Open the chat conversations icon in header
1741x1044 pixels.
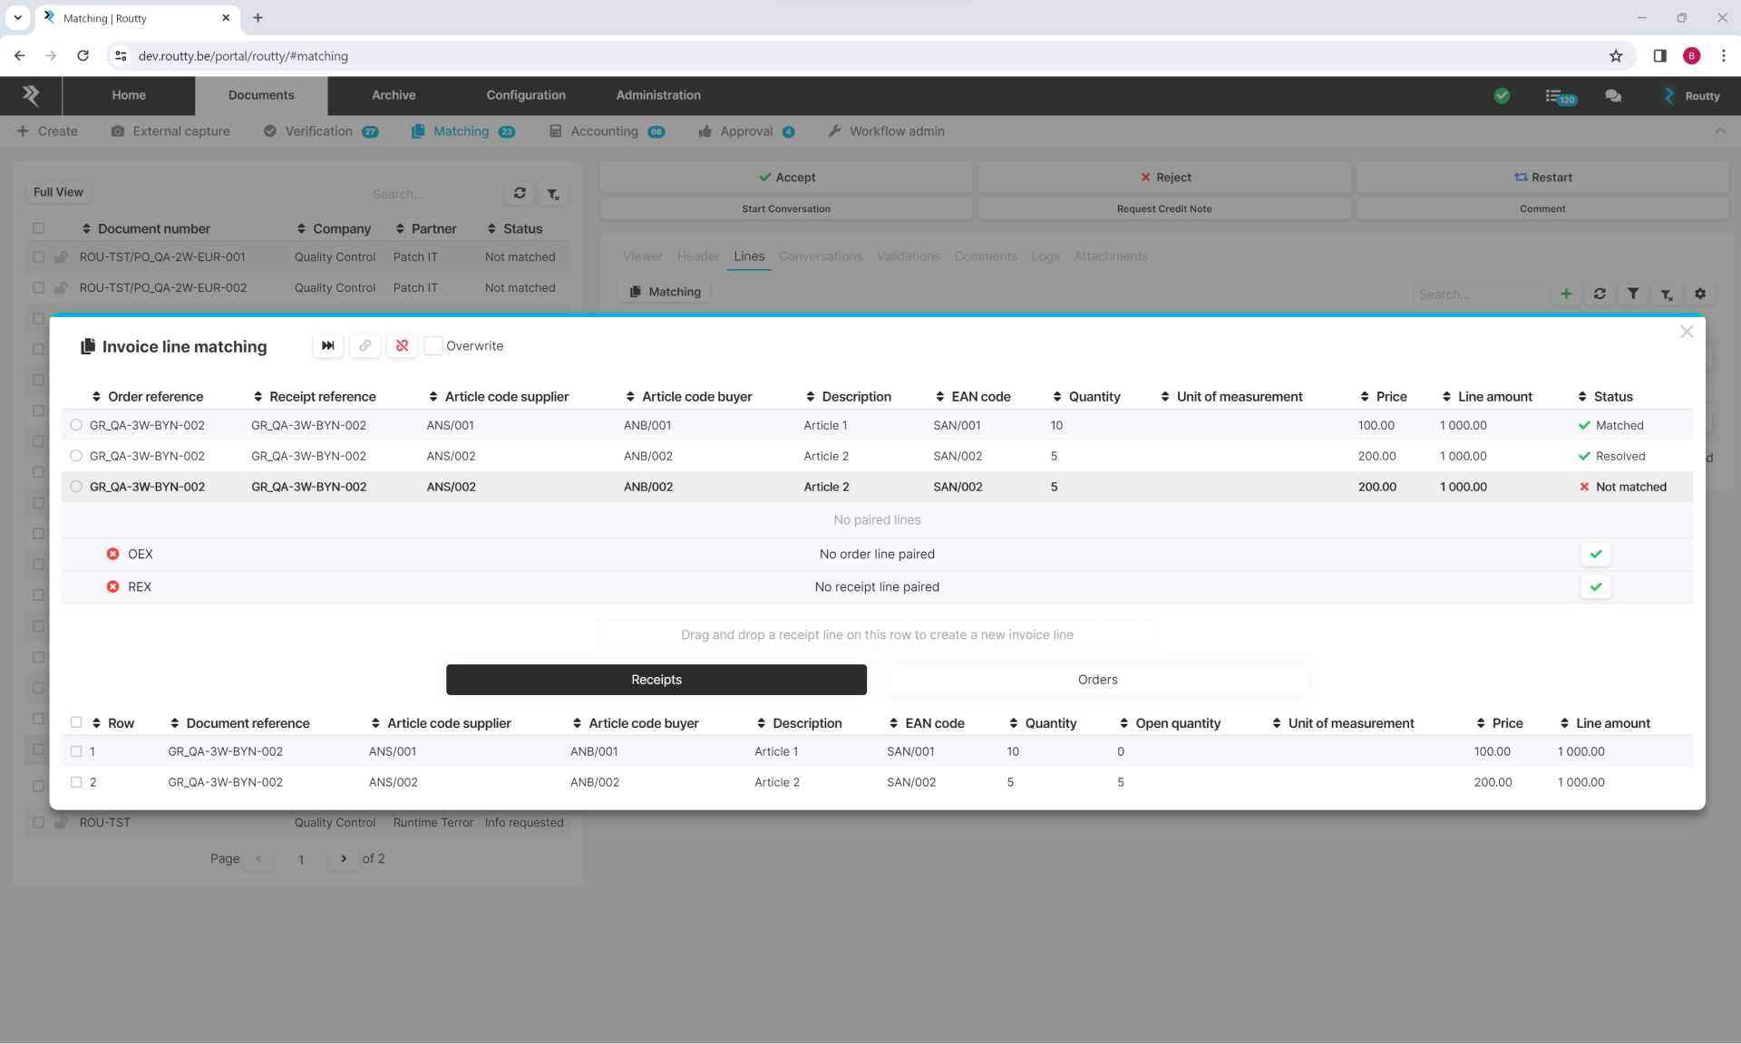click(1612, 95)
